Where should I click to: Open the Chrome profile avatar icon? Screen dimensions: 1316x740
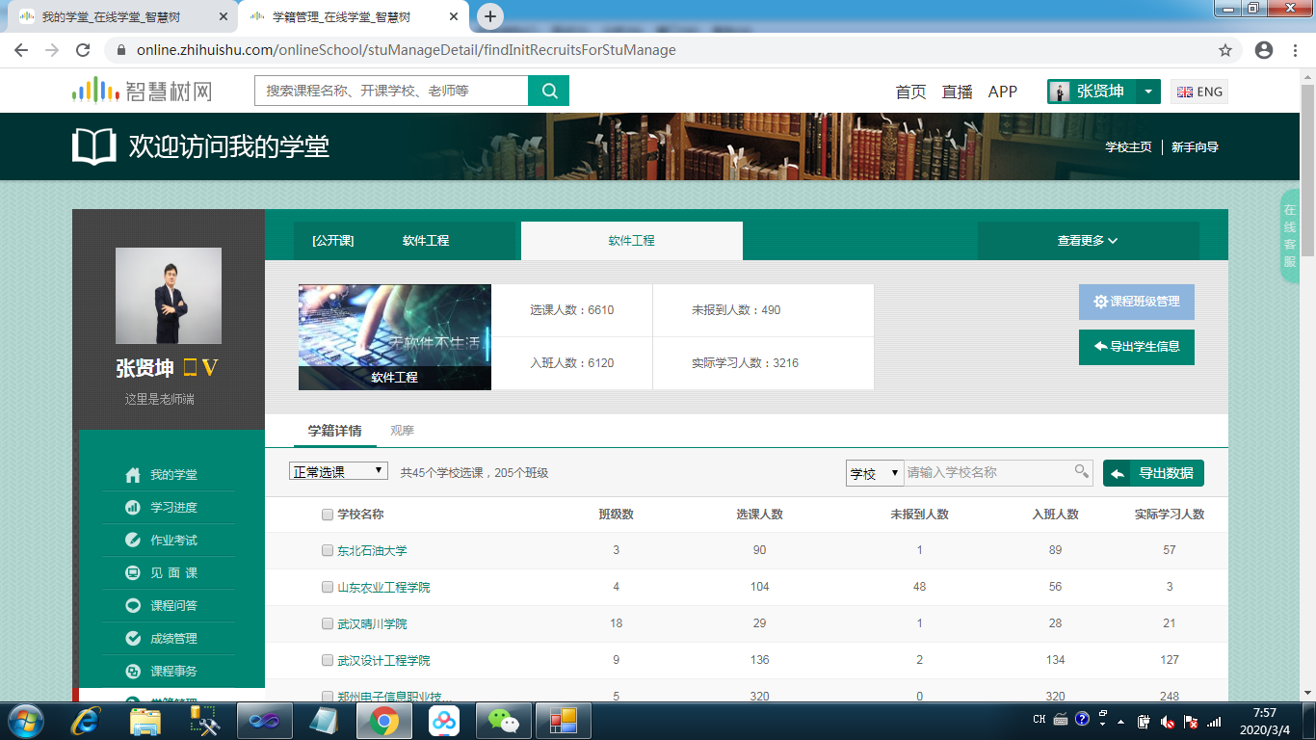pyautogui.click(x=1264, y=50)
